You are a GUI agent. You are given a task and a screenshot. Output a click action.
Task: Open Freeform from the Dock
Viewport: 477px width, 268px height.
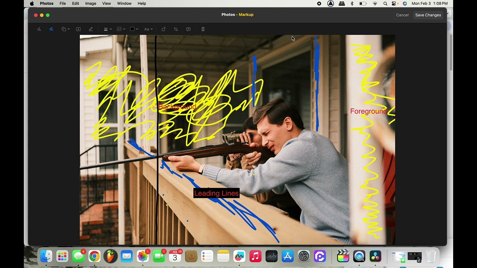pos(239,256)
